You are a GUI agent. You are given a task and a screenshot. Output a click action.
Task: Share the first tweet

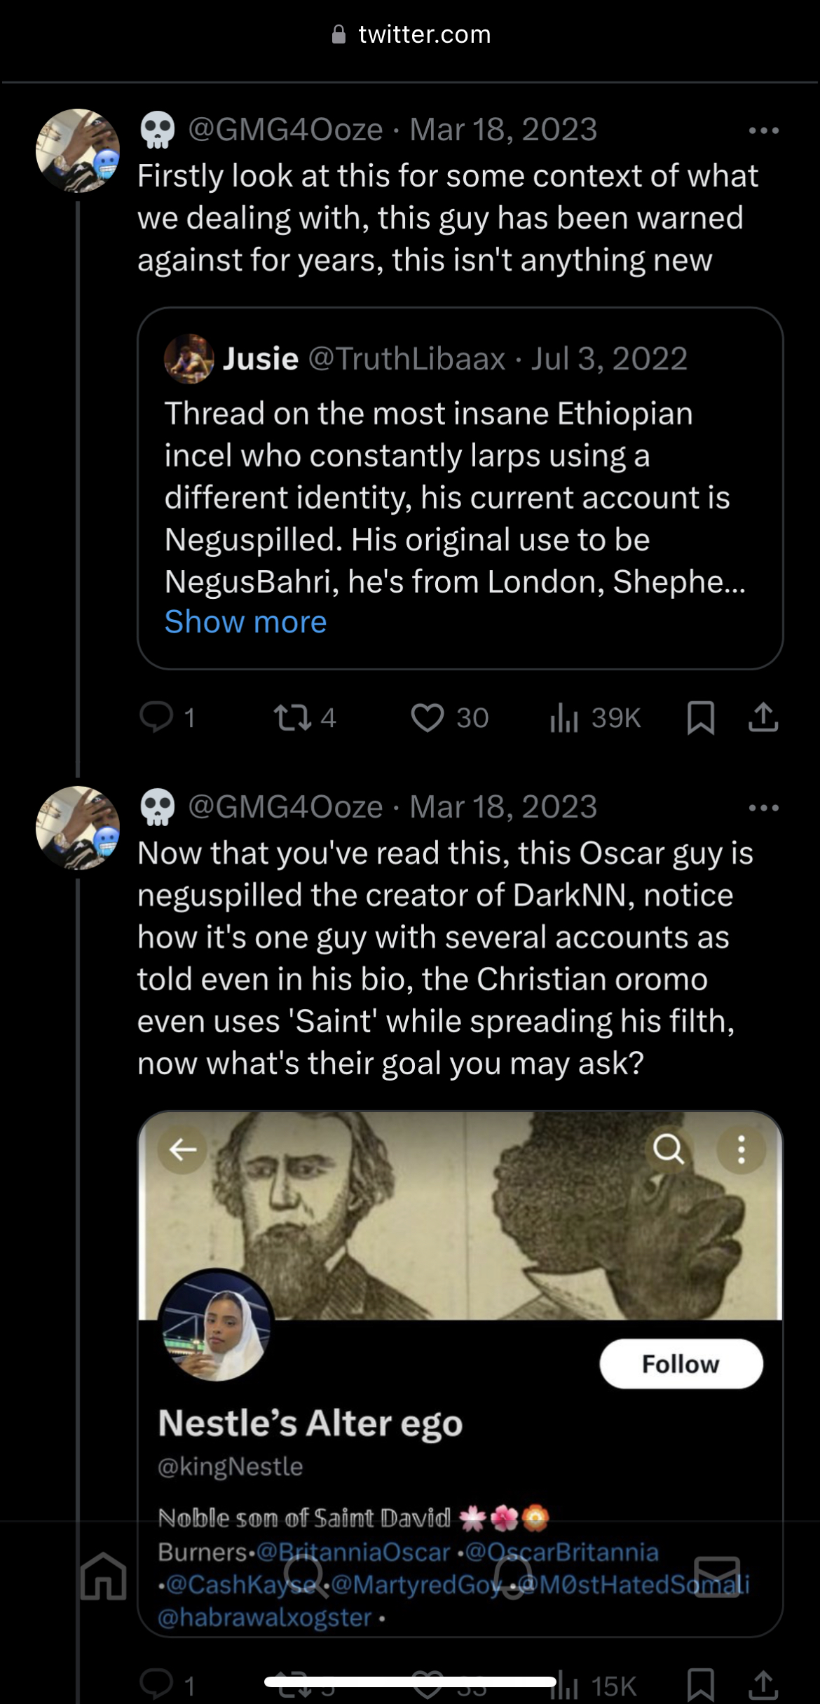pos(763,717)
